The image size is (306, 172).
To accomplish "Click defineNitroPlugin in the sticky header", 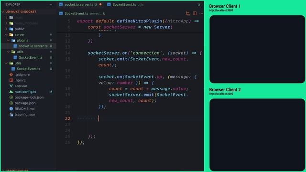I will [x=139, y=21].
